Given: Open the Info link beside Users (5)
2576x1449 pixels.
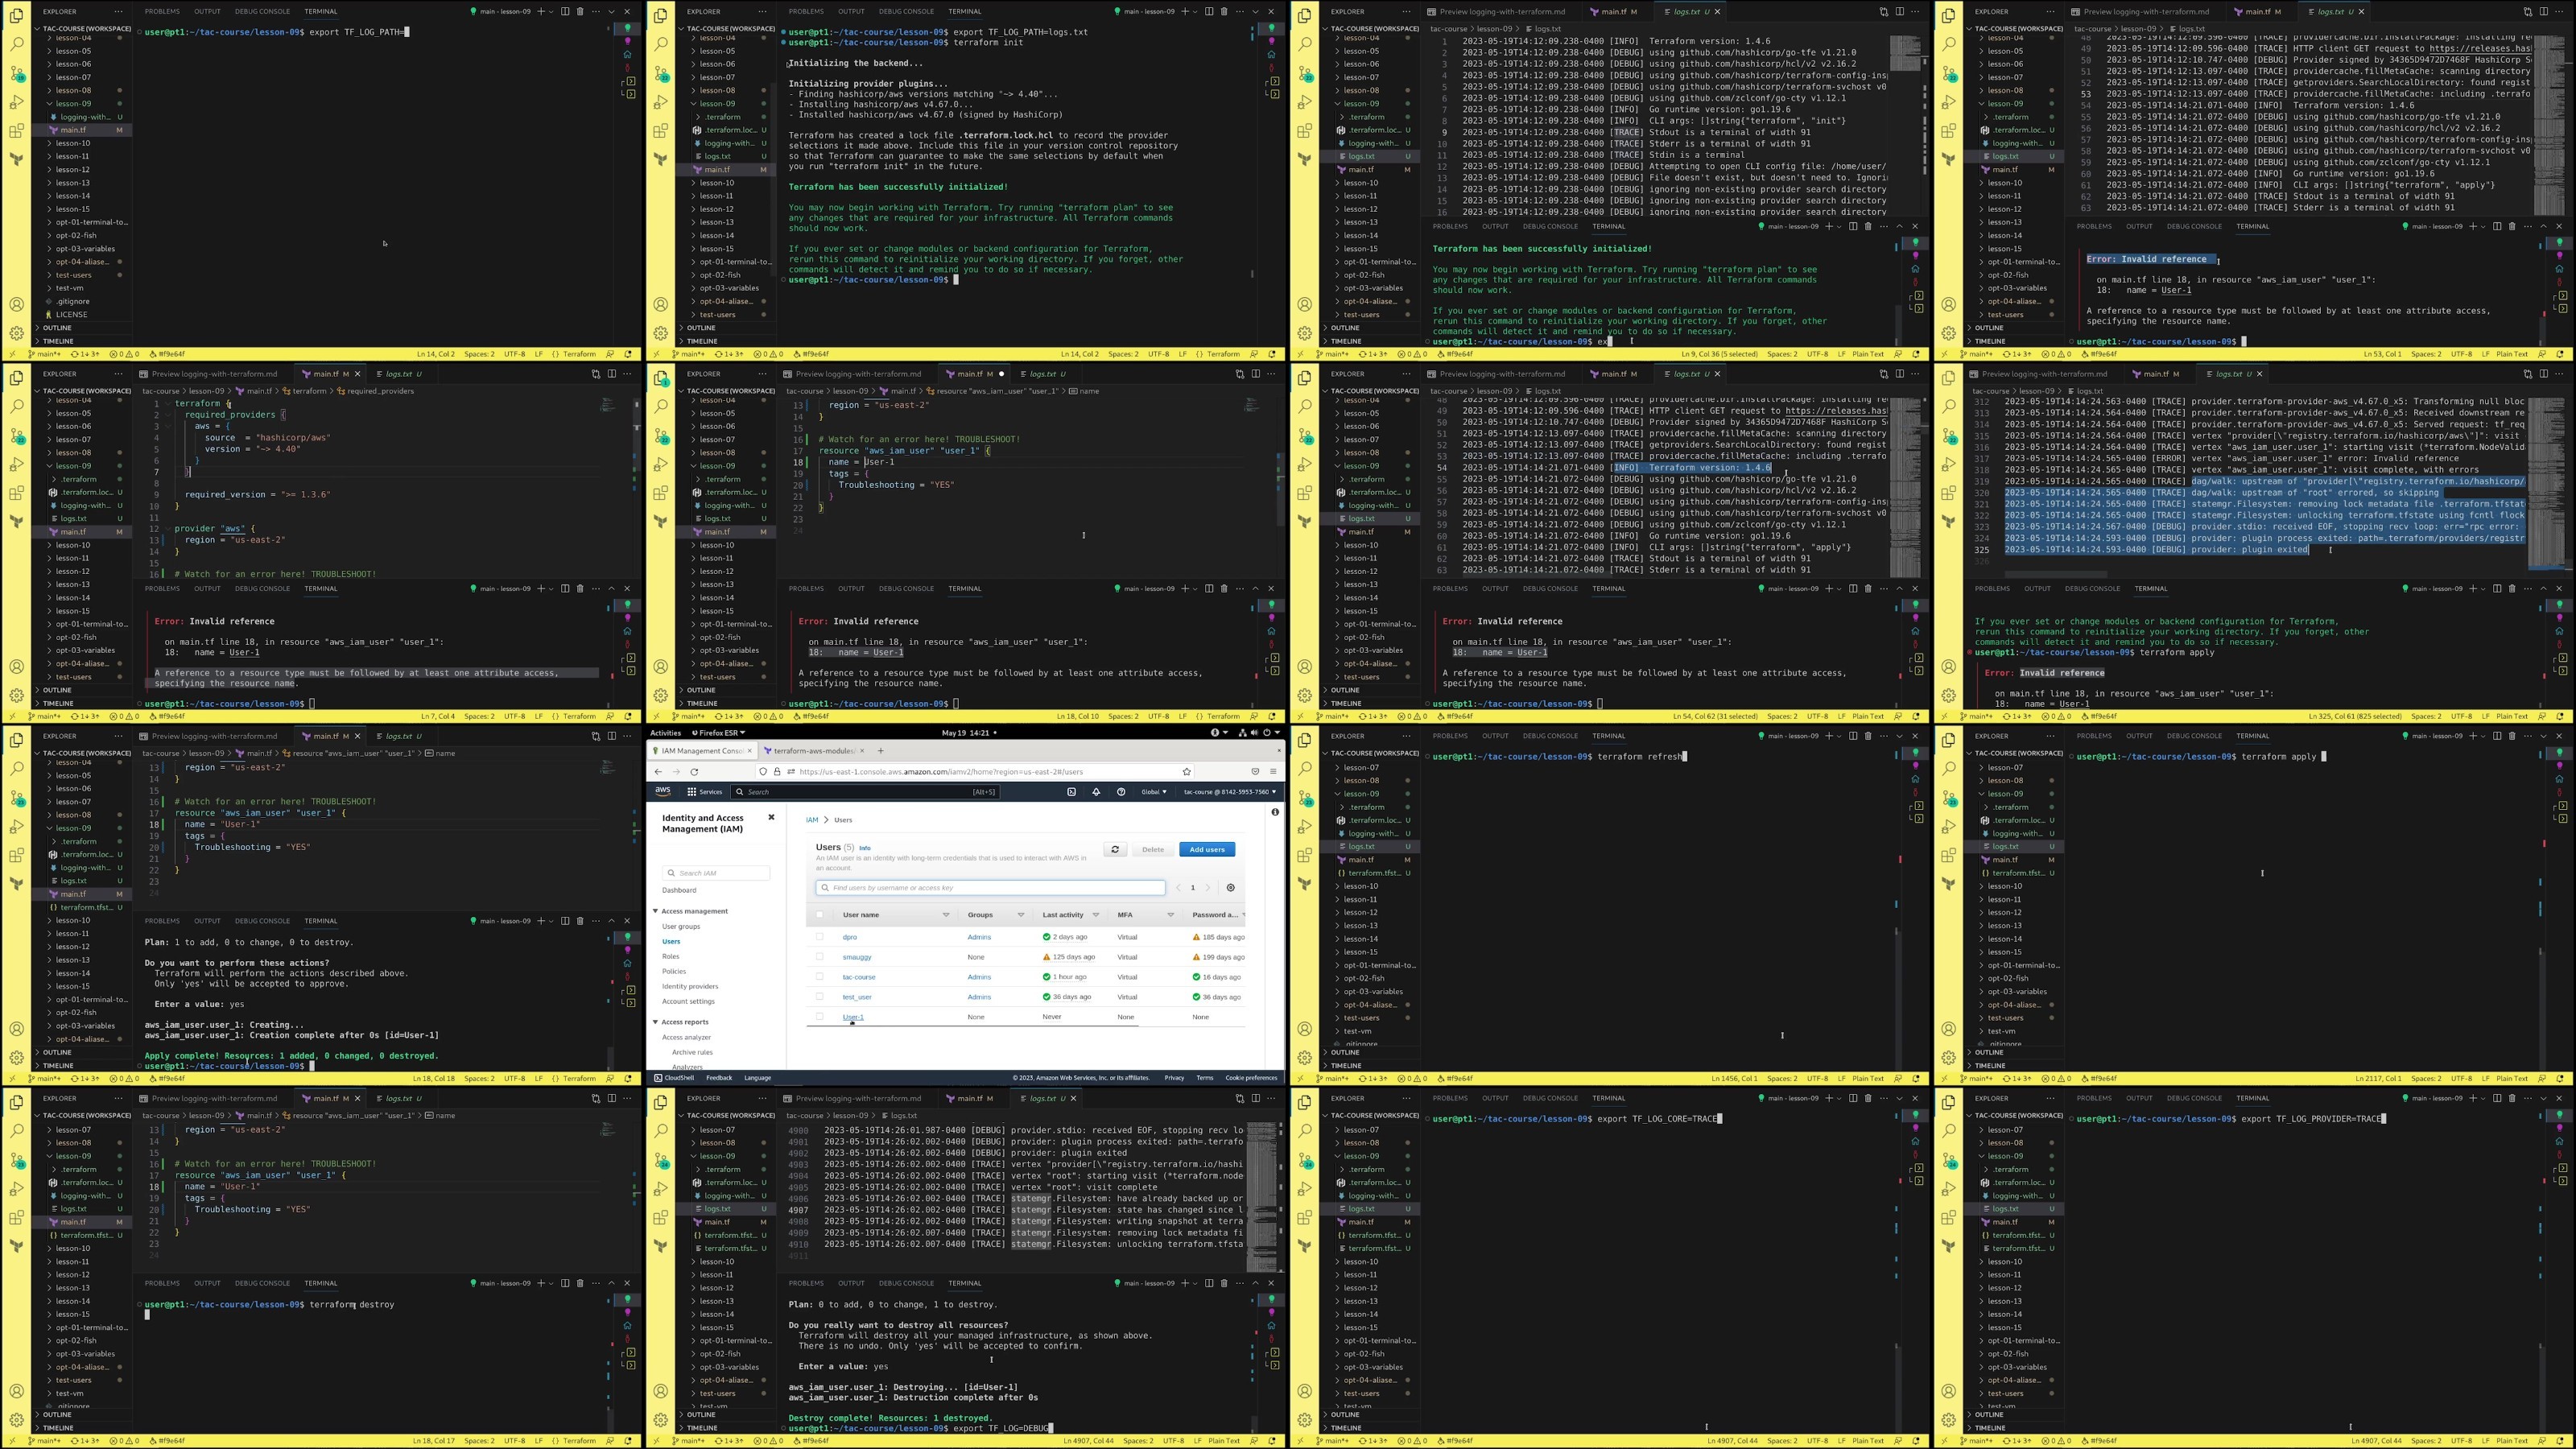Looking at the screenshot, I should [865, 848].
